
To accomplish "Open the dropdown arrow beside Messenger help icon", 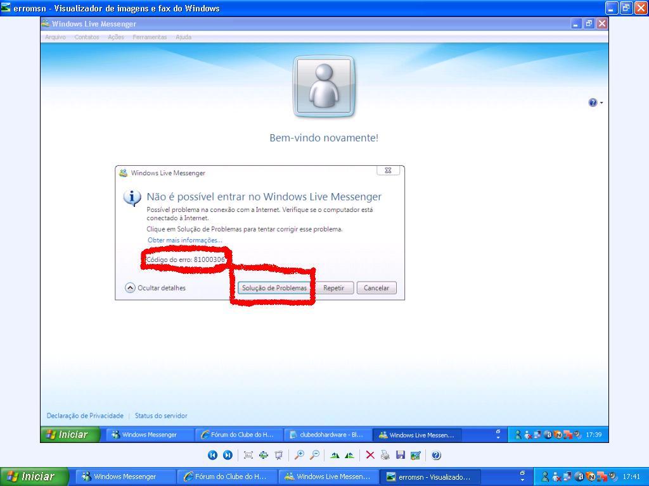I will (601, 103).
